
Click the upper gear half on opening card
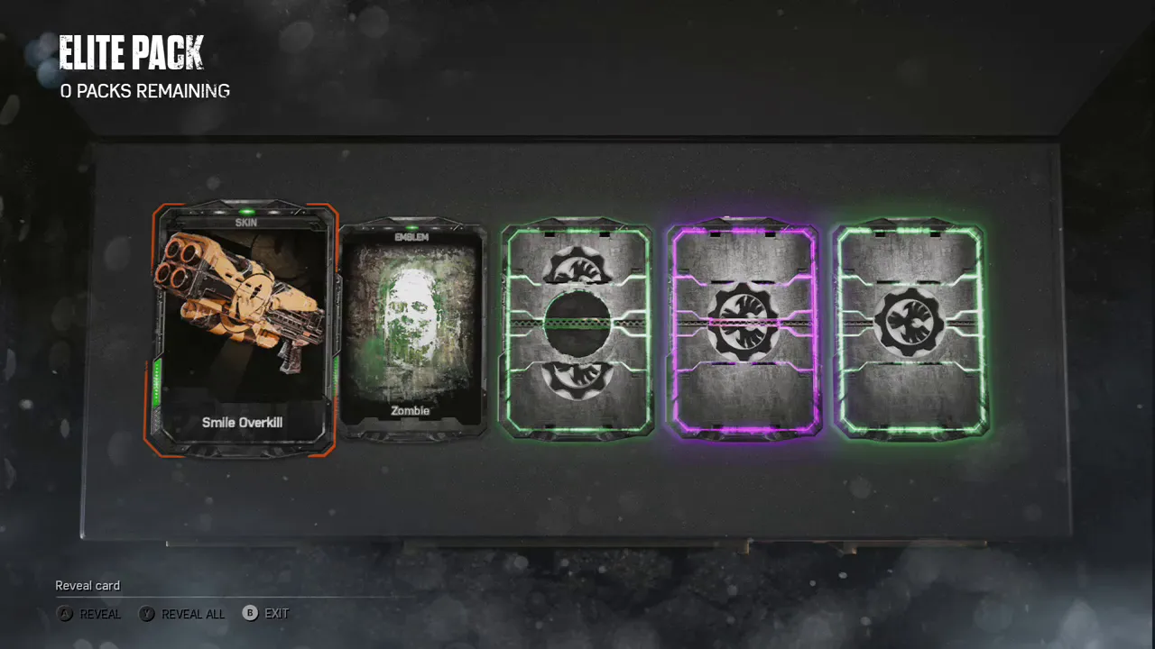coord(577,263)
